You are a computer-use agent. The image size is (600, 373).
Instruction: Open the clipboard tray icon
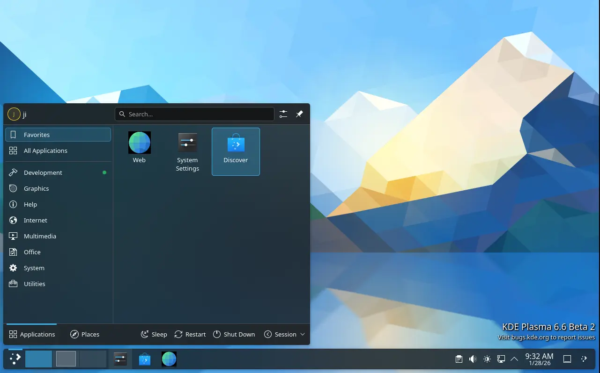pos(459,359)
